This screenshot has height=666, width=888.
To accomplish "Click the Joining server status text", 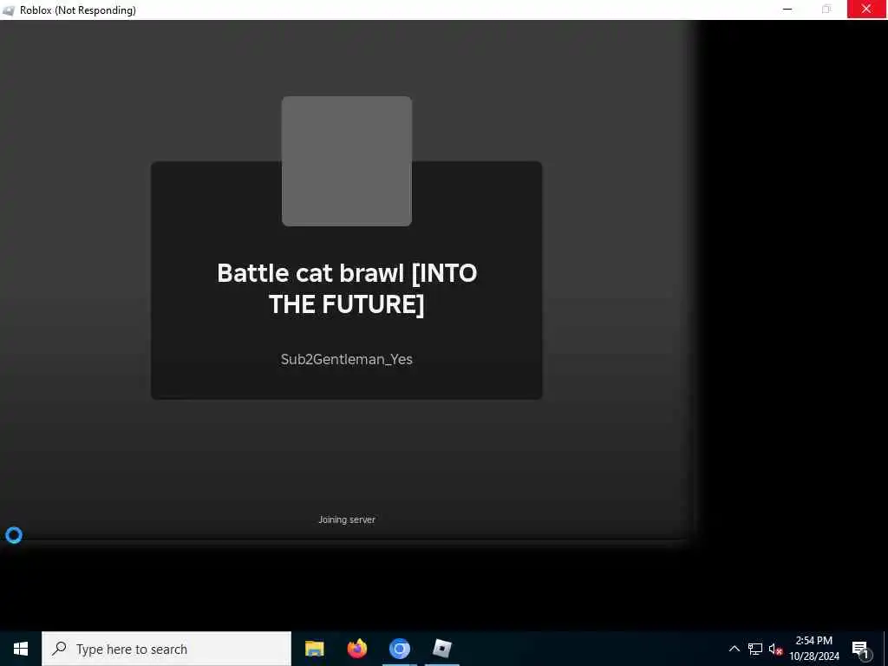I will click(x=347, y=519).
